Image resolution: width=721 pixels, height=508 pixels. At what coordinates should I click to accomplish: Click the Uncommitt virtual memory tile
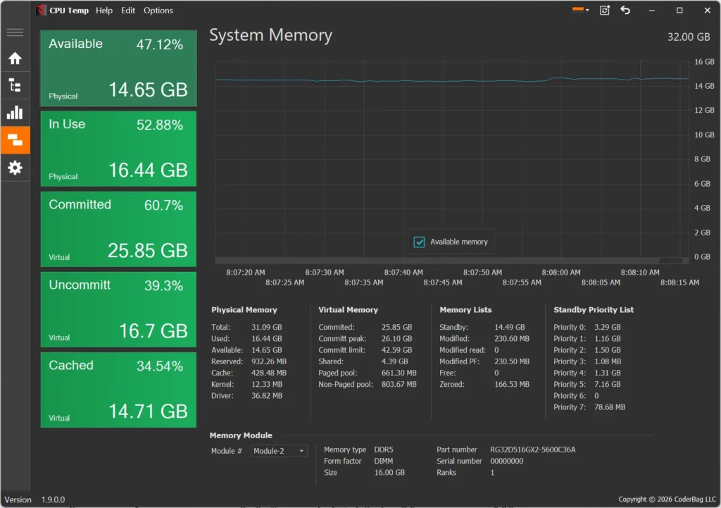pos(118,310)
